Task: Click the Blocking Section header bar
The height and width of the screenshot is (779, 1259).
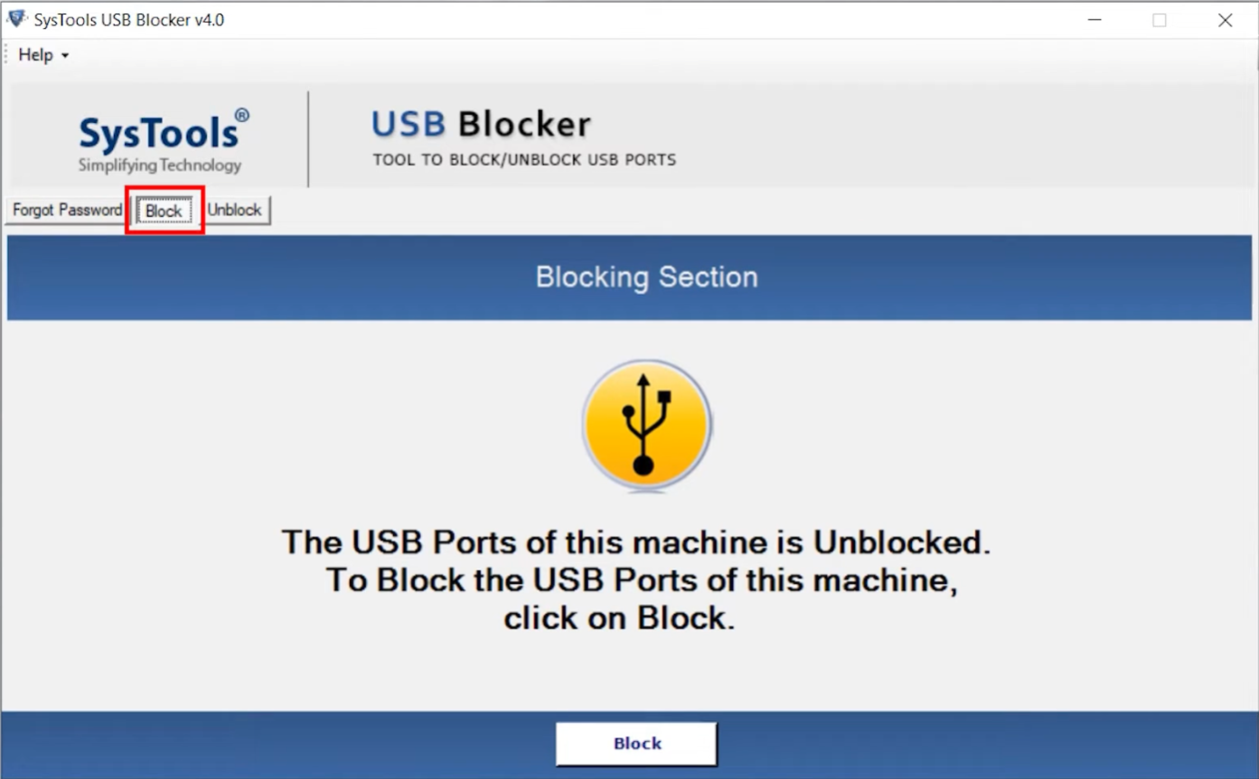Action: [x=646, y=277]
